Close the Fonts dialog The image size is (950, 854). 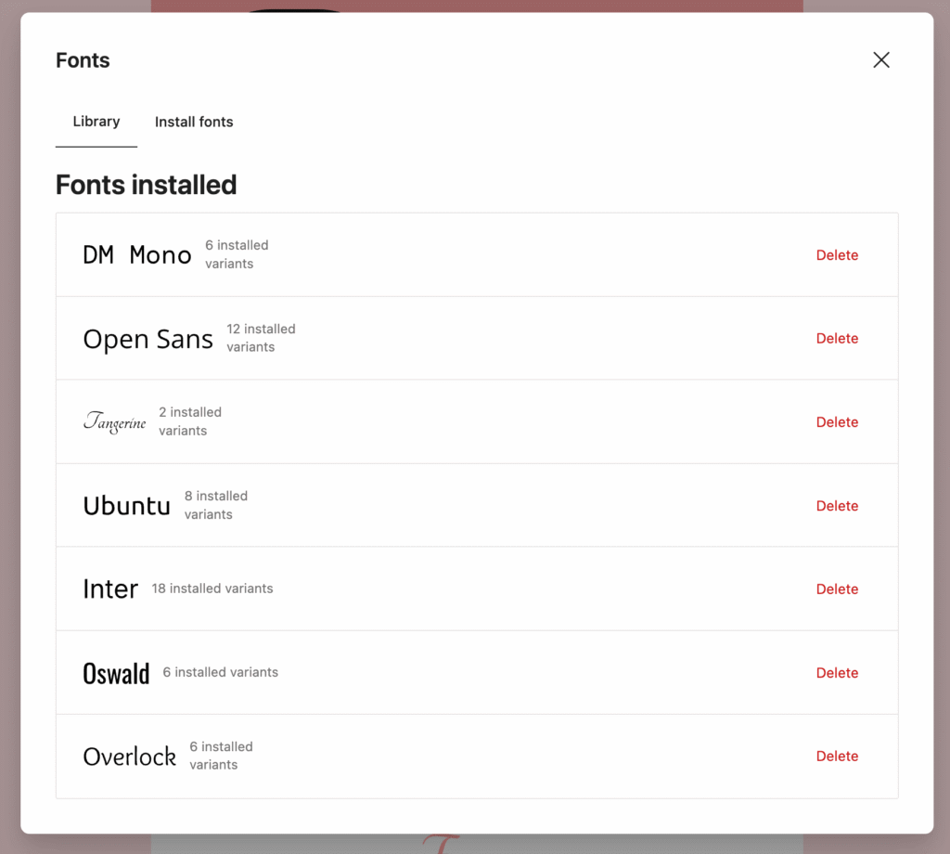coord(880,59)
